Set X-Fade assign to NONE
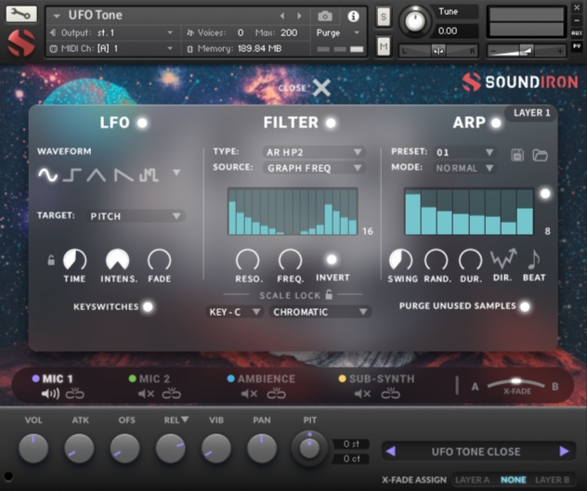Viewport: 587px width, 491px height. (514, 480)
